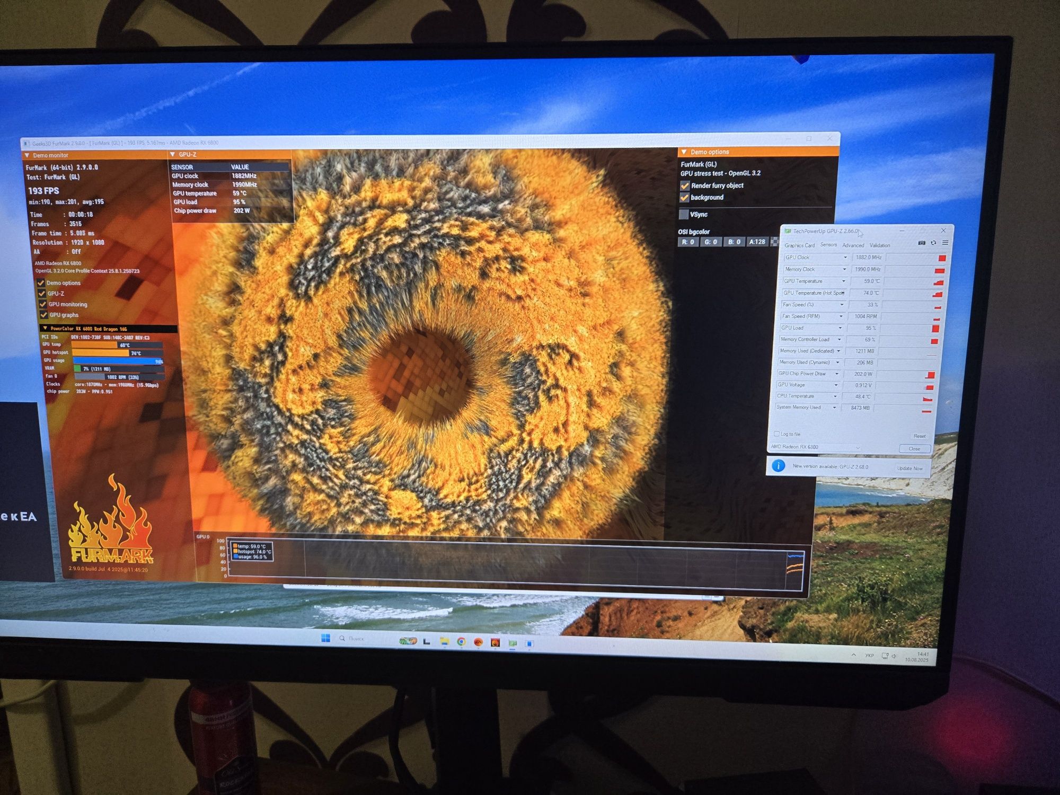Click the GPU usage bar in FurMark monitor
Image resolution: width=1060 pixels, height=795 pixels.
(118, 361)
